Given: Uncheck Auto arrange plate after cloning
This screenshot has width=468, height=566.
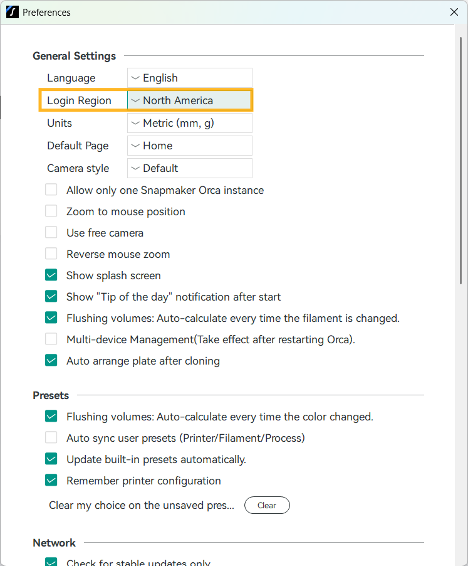Looking at the screenshot, I should coord(51,361).
